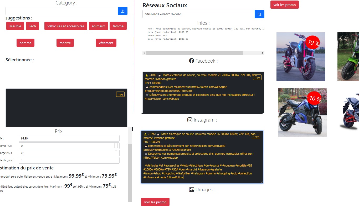The height and width of the screenshot is (206, 359).
Task: Click copy in the empty dark textbox
Action: (x=120, y=94)
